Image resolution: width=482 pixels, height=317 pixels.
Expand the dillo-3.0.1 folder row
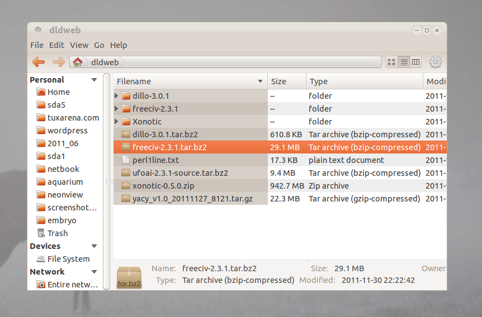(116, 96)
